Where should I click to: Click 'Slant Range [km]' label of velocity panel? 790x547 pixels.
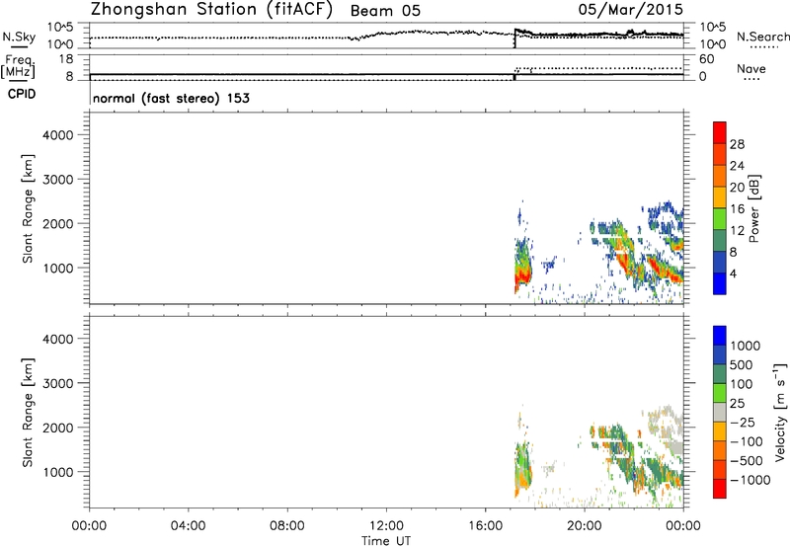[28, 413]
